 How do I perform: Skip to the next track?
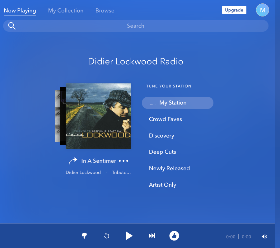coord(152,236)
